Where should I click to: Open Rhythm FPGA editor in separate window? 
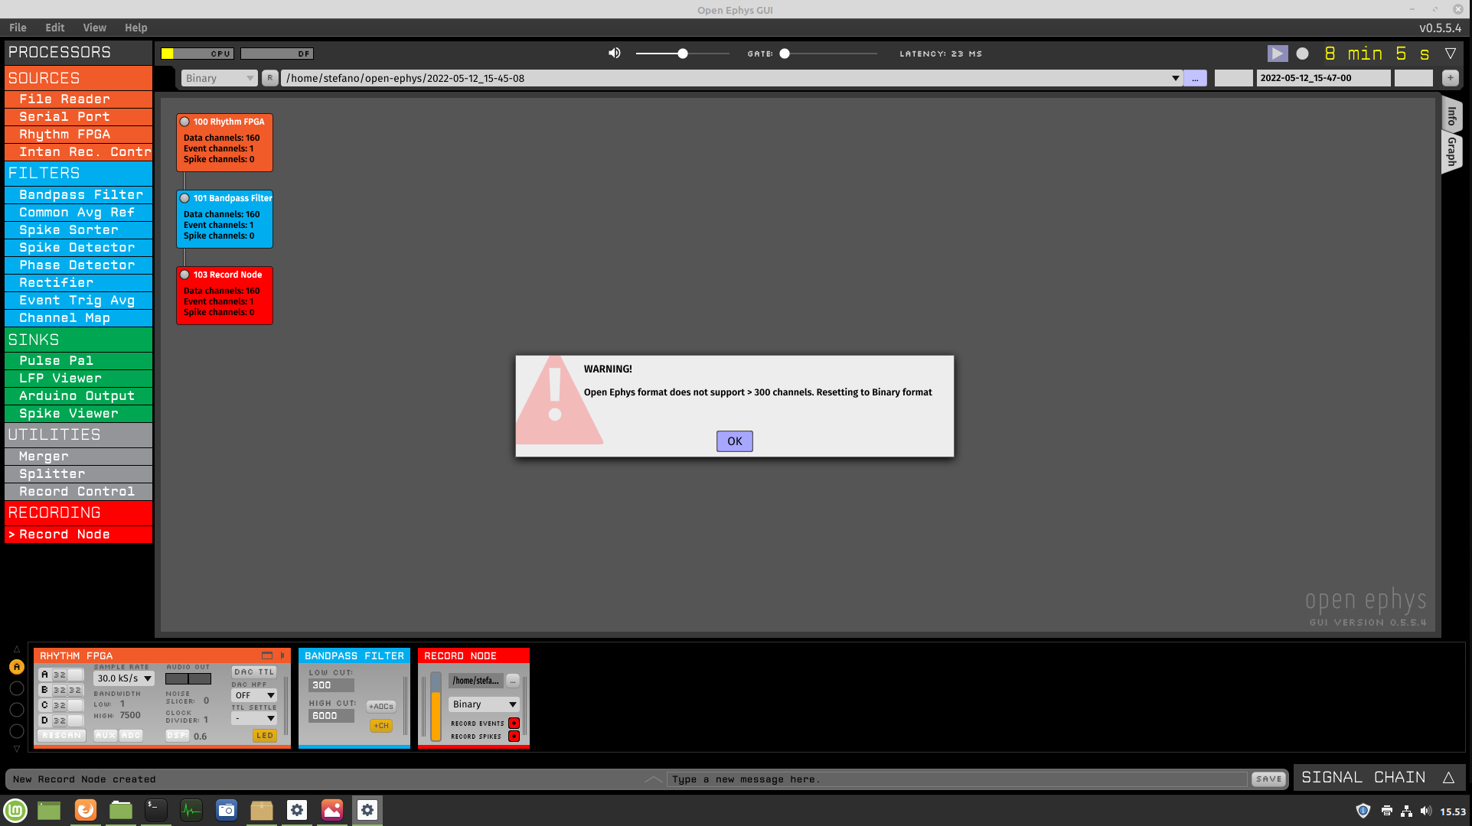267,655
